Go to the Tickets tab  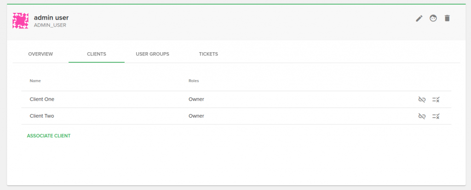208,54
